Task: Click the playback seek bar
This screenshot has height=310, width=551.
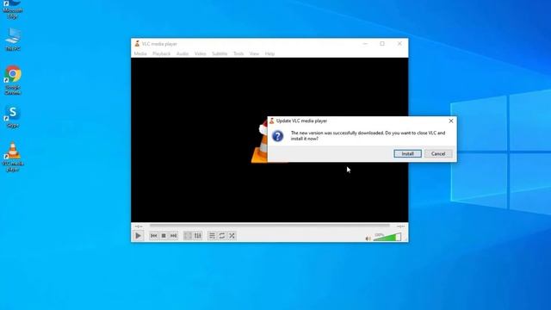Action: click(269, 226)
